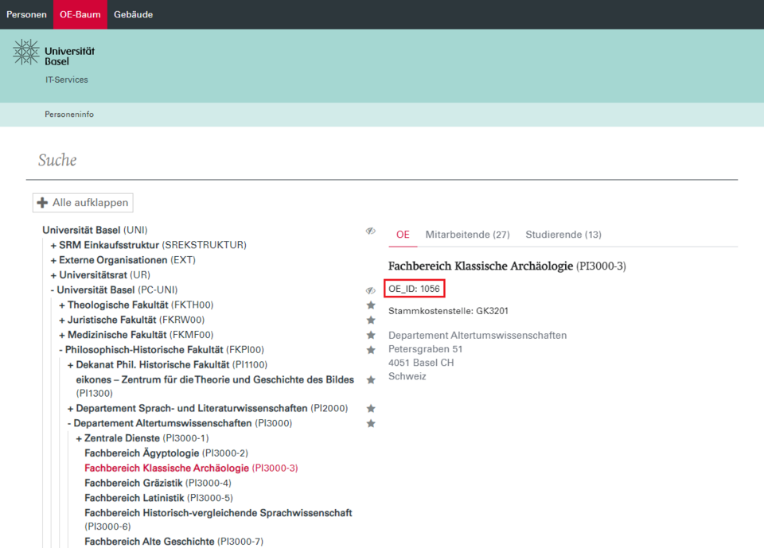Select Fachbereich Klassische Archäologie in tree
Viewport: 764px width, 548px height.
coord(191,468)
